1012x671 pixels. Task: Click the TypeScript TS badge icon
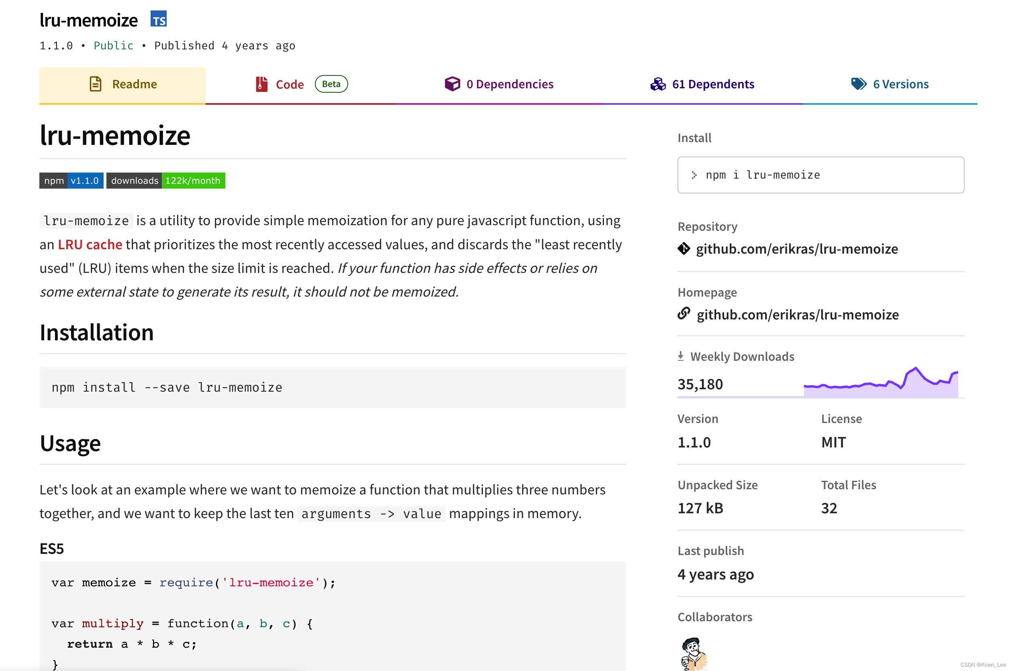pyautogui.click(x=158, y=19)
